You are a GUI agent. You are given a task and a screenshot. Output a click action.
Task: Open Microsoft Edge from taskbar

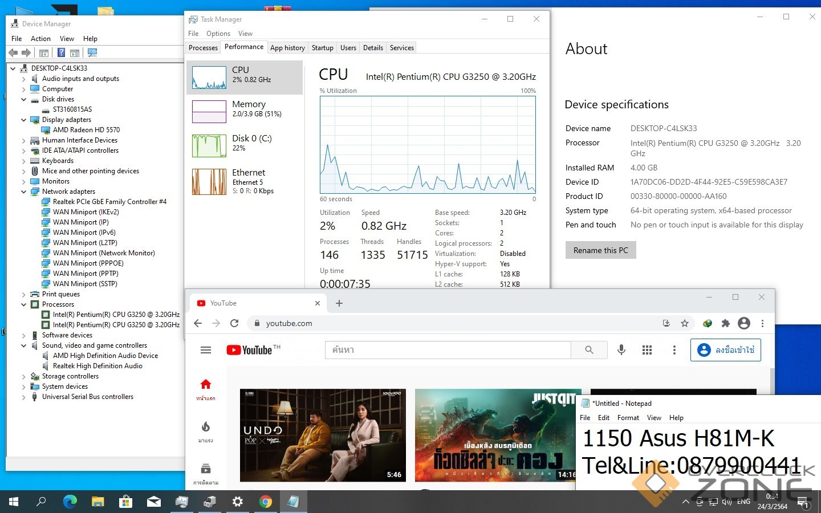pyautogui.click(x=70, y=502)
